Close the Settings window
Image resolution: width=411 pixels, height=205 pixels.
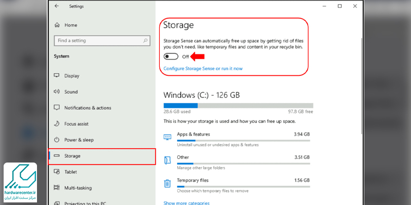355,6
